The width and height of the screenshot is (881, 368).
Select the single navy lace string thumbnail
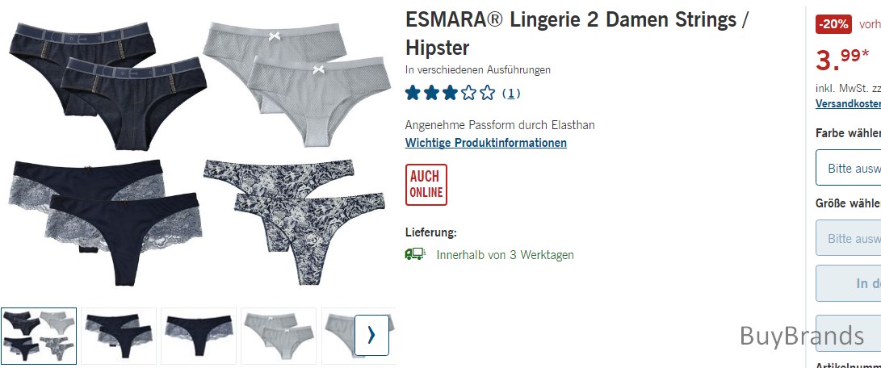click(199, 336)
